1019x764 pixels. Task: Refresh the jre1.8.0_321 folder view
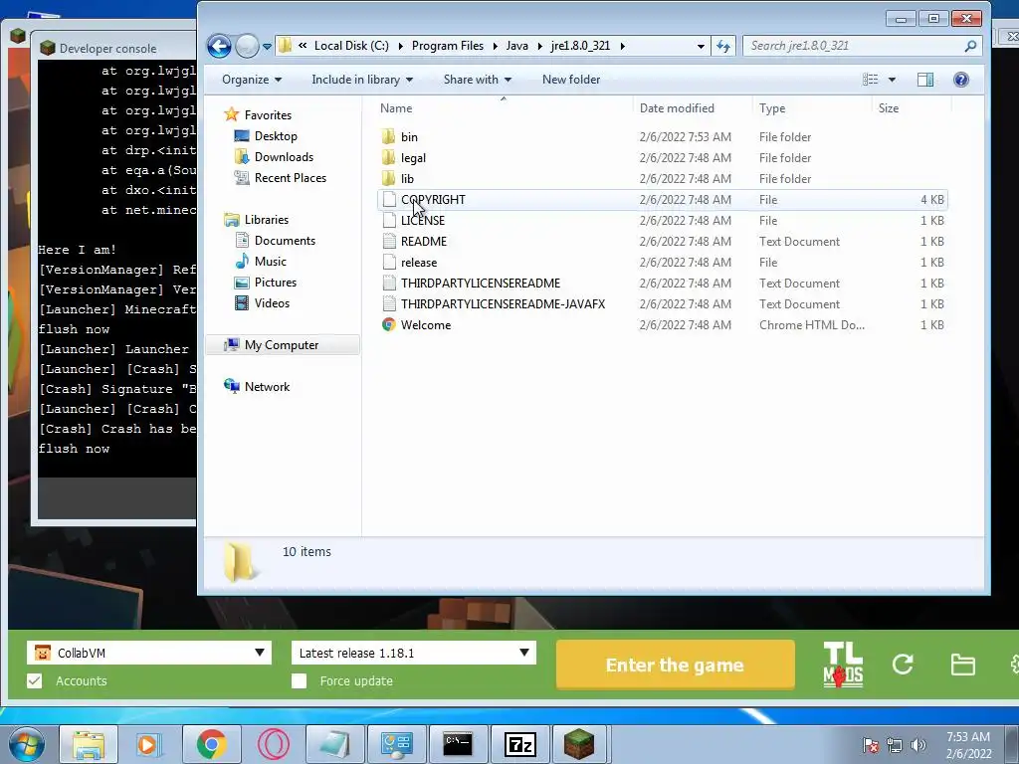723,46
